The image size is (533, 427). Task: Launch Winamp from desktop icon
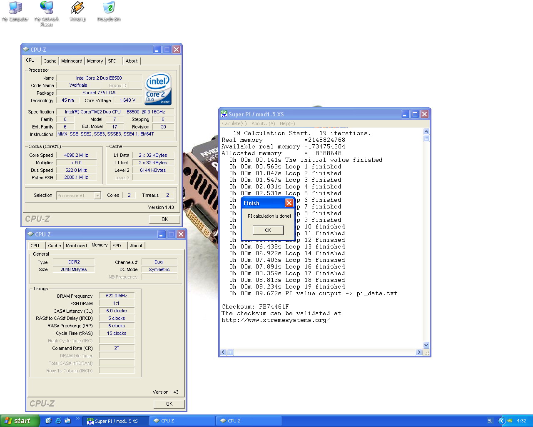tap(78, 12)
